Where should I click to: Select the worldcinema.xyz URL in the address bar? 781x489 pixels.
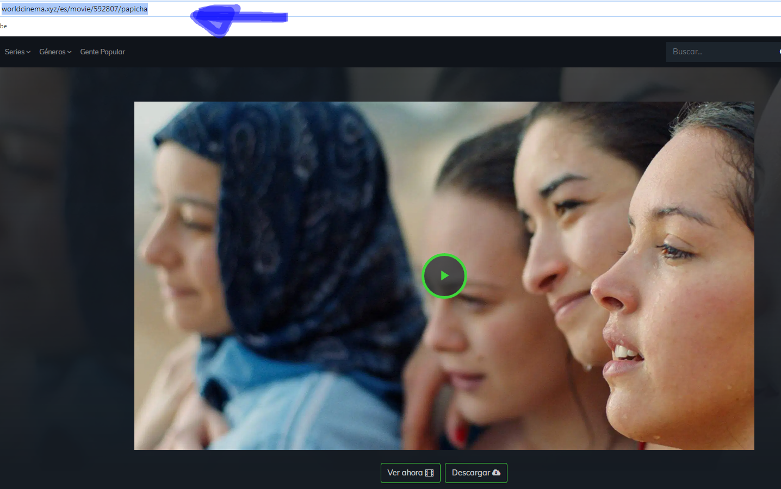[x=75, y=9]
